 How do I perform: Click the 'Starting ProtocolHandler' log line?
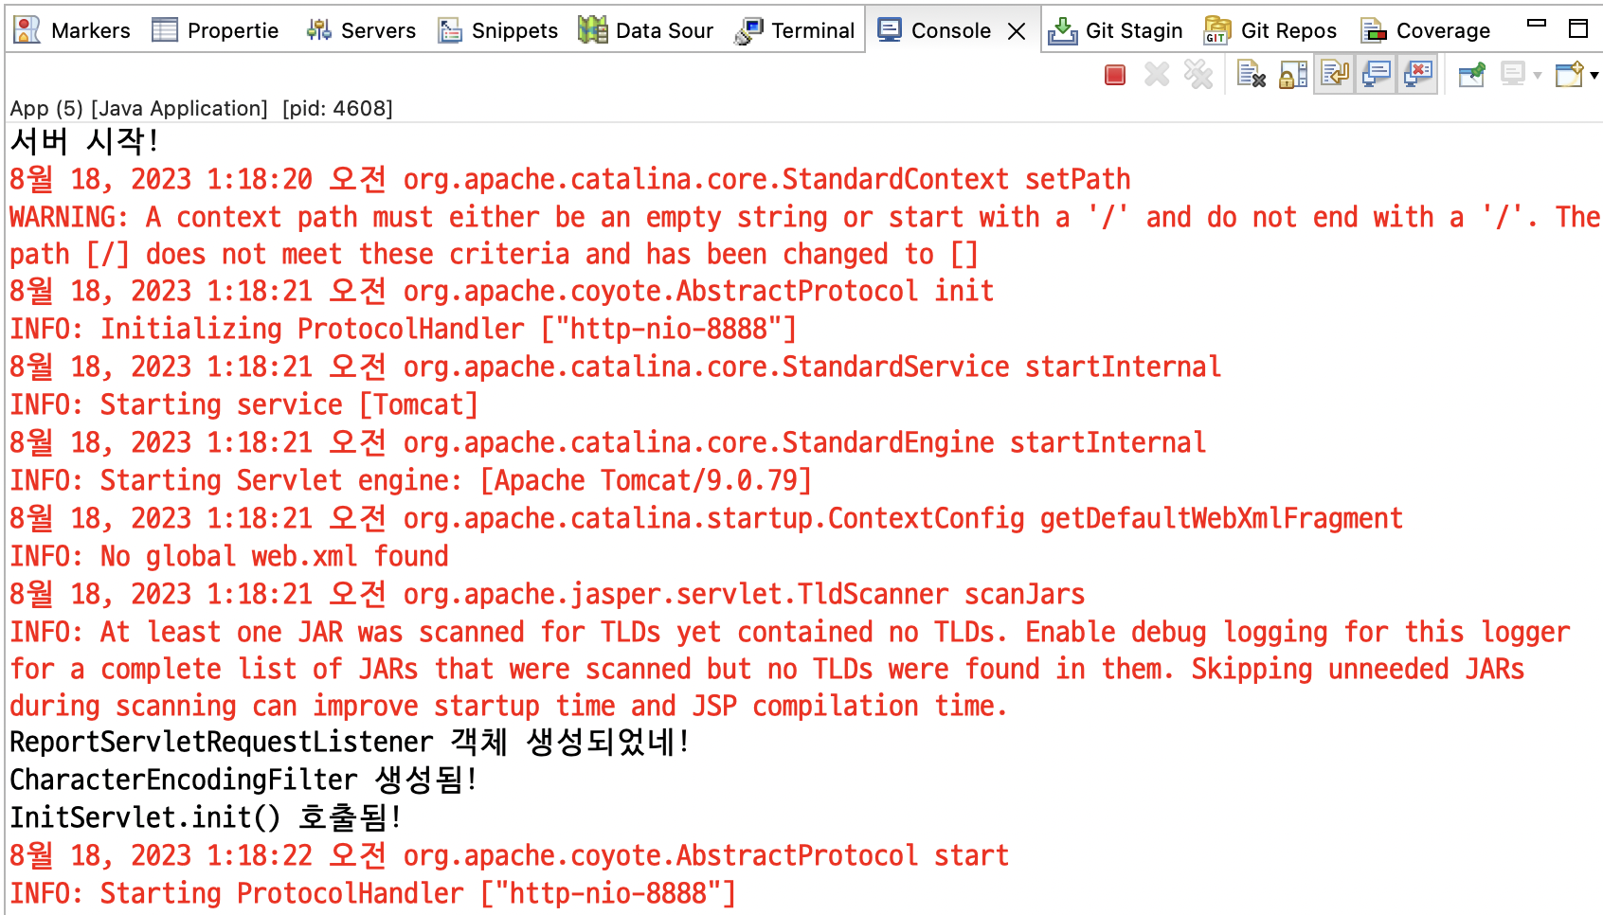tap(373, 893)
